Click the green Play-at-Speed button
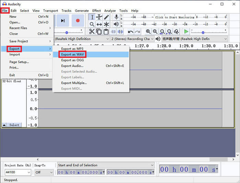The height and width of the screenshot is (183, 240). click(x=186, y=32)
